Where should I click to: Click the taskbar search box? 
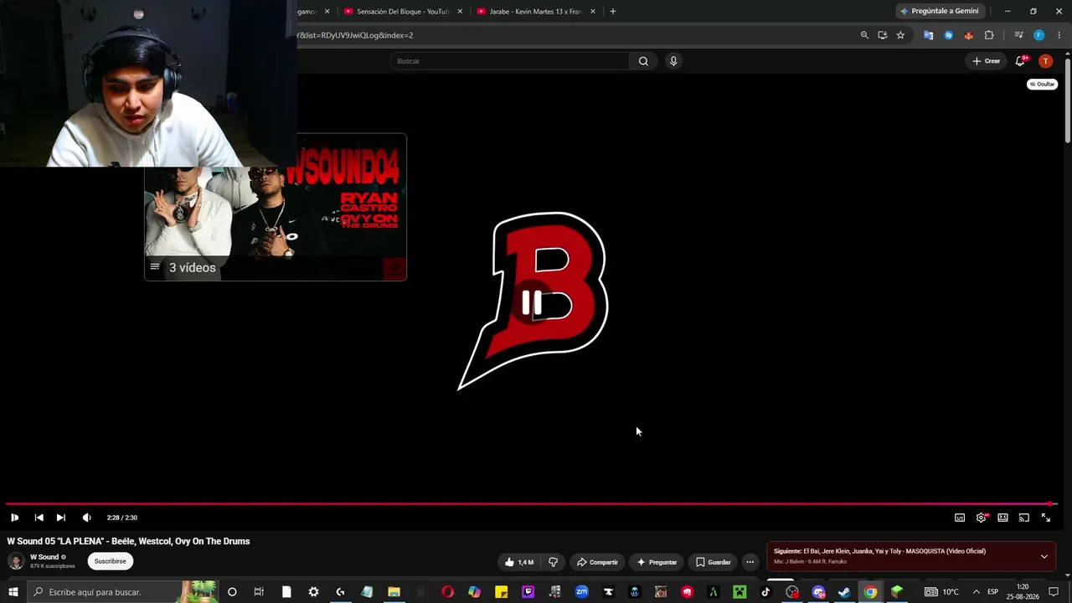click(122, 592)
